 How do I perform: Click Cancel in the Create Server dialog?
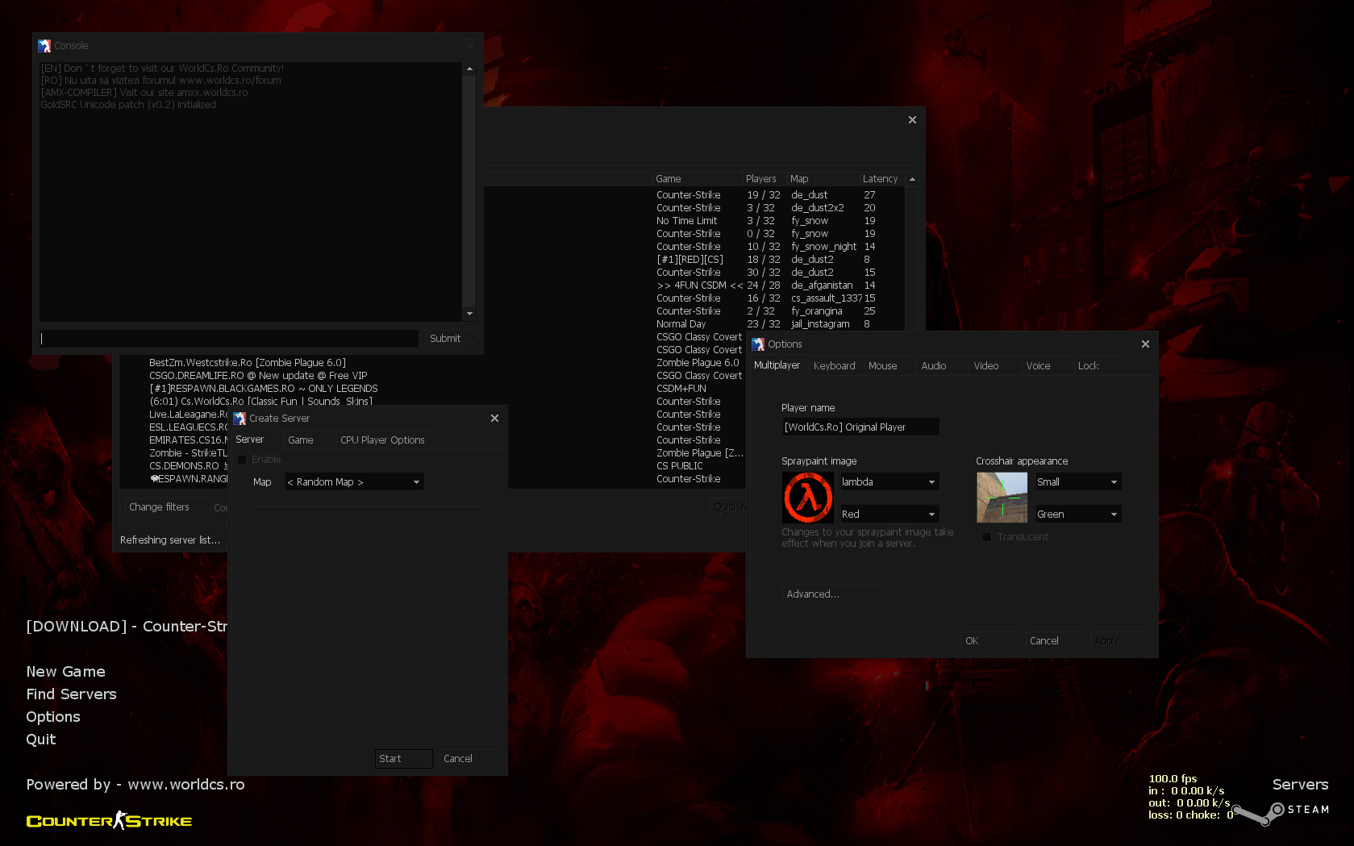pos(469,759)
